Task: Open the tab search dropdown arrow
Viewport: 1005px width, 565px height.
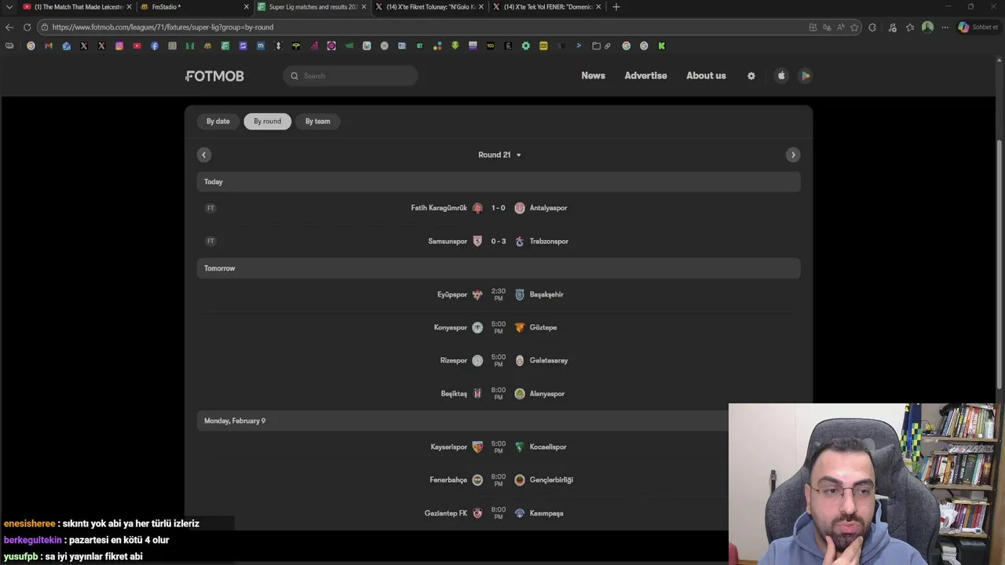Action: [9, 7]
